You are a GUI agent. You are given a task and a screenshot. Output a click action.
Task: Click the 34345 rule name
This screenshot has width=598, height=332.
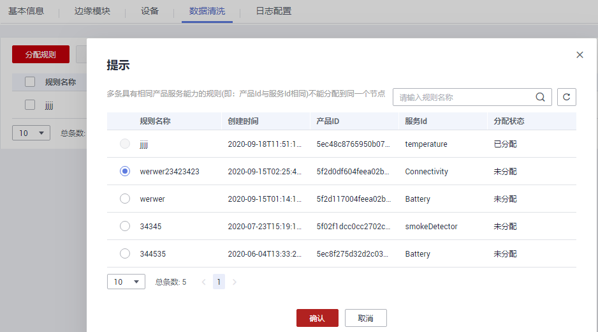pyautogui.click(x=150, y=227)
